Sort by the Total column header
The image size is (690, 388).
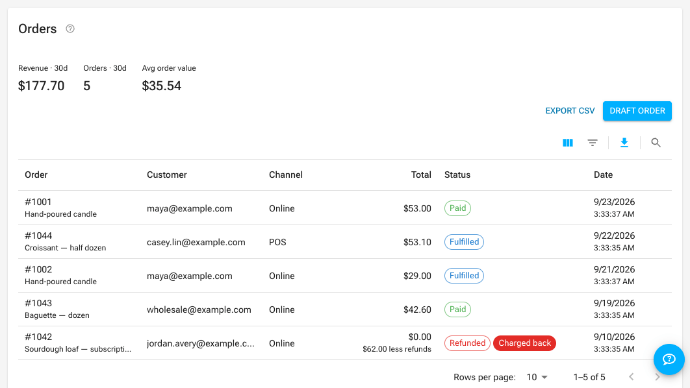421,175
